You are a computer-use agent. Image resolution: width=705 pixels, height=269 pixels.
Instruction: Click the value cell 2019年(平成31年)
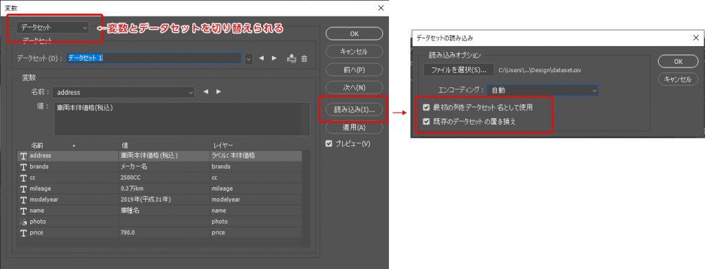[x=145, y=200]
